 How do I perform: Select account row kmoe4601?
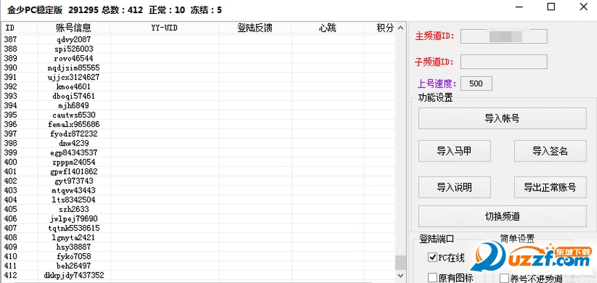point(198,86)
